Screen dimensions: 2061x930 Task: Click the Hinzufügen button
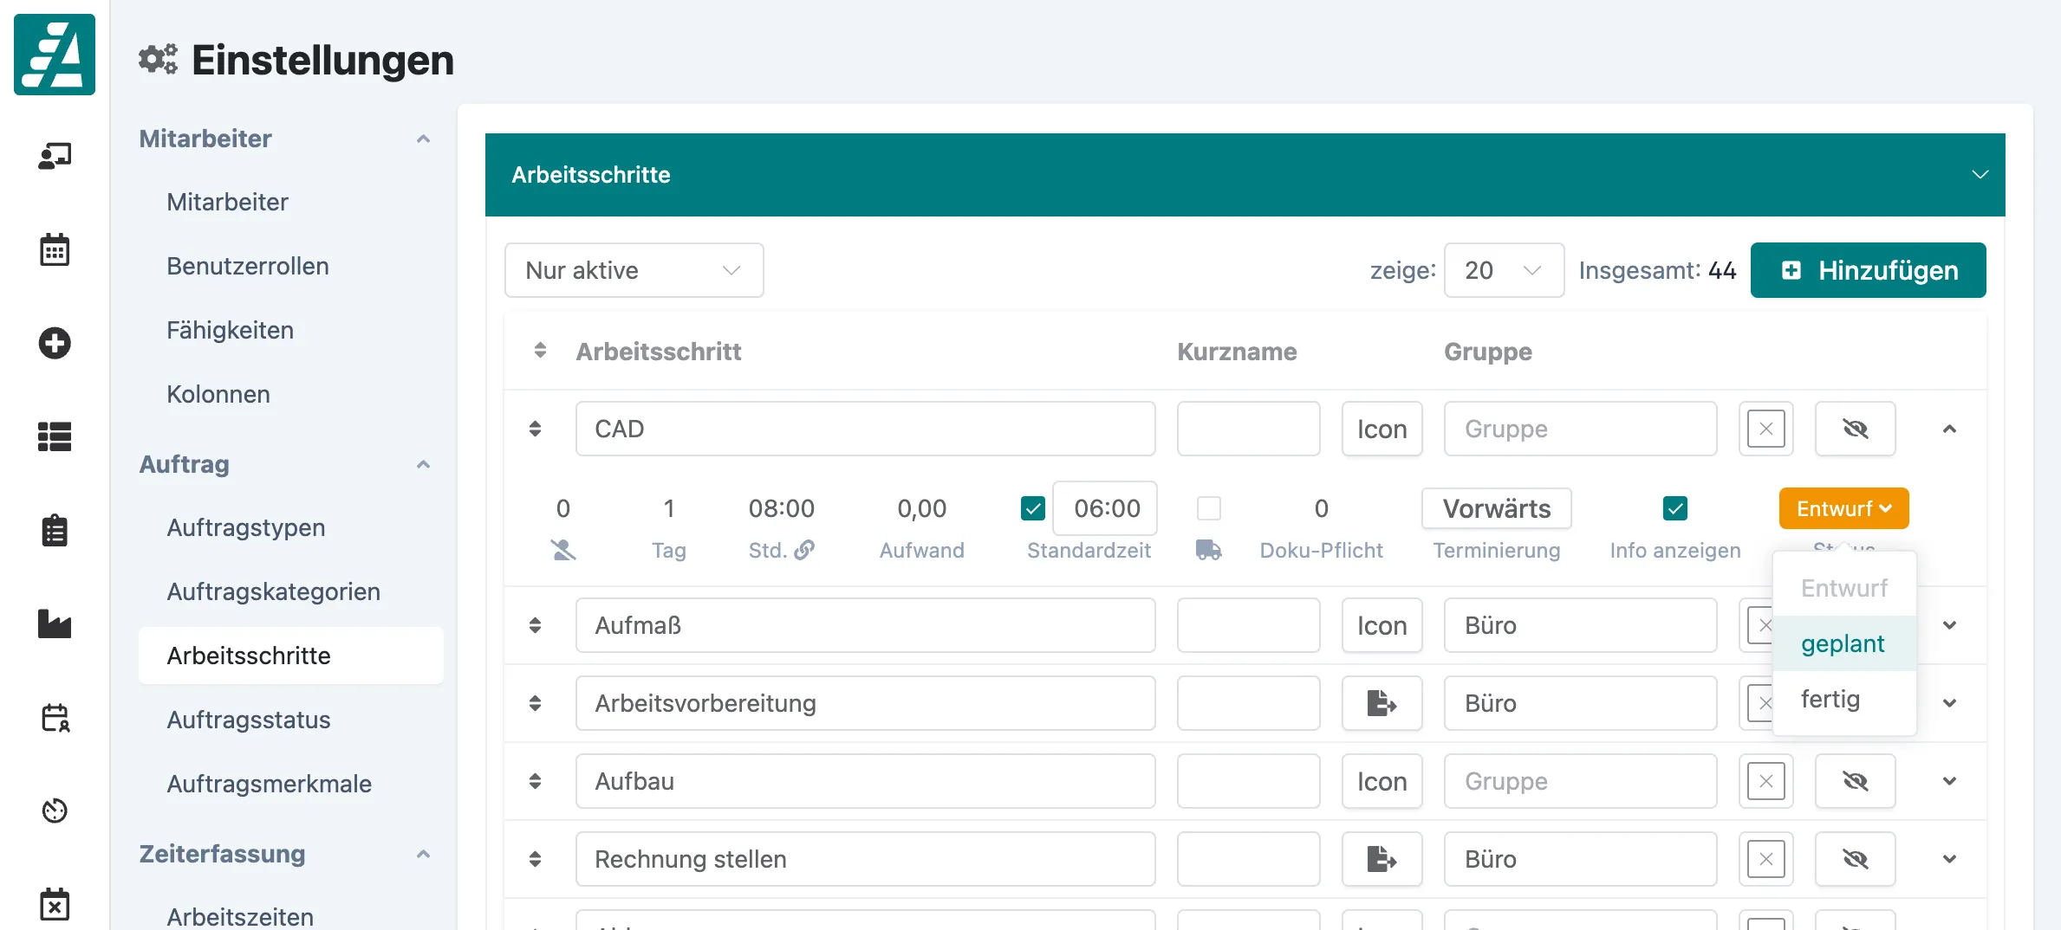point(1868,269)
